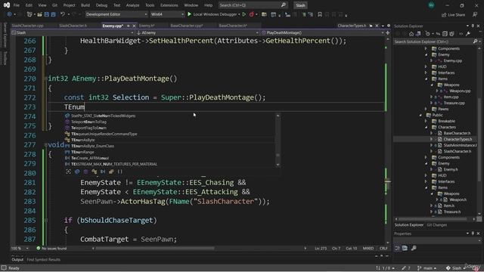Click the split editor plus icon
484x272 pixels.
point(388,32)
